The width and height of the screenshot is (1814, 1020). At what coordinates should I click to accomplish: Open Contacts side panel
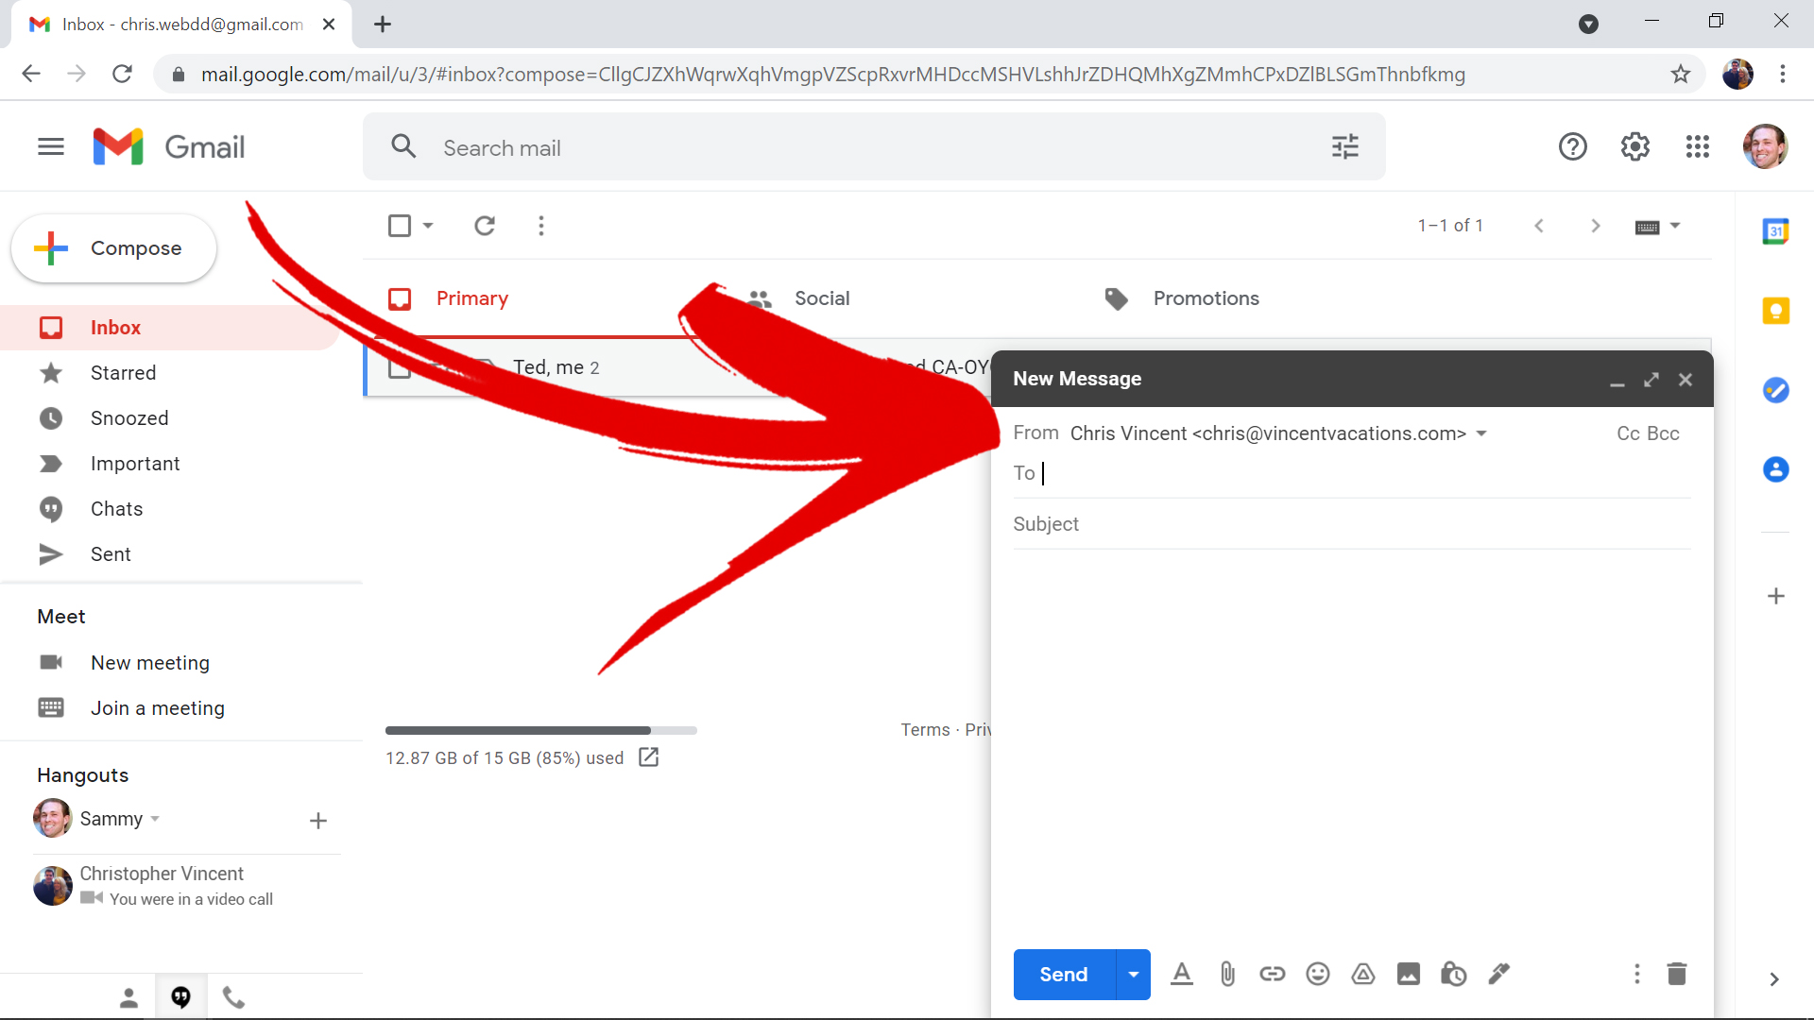[1776, 469]
